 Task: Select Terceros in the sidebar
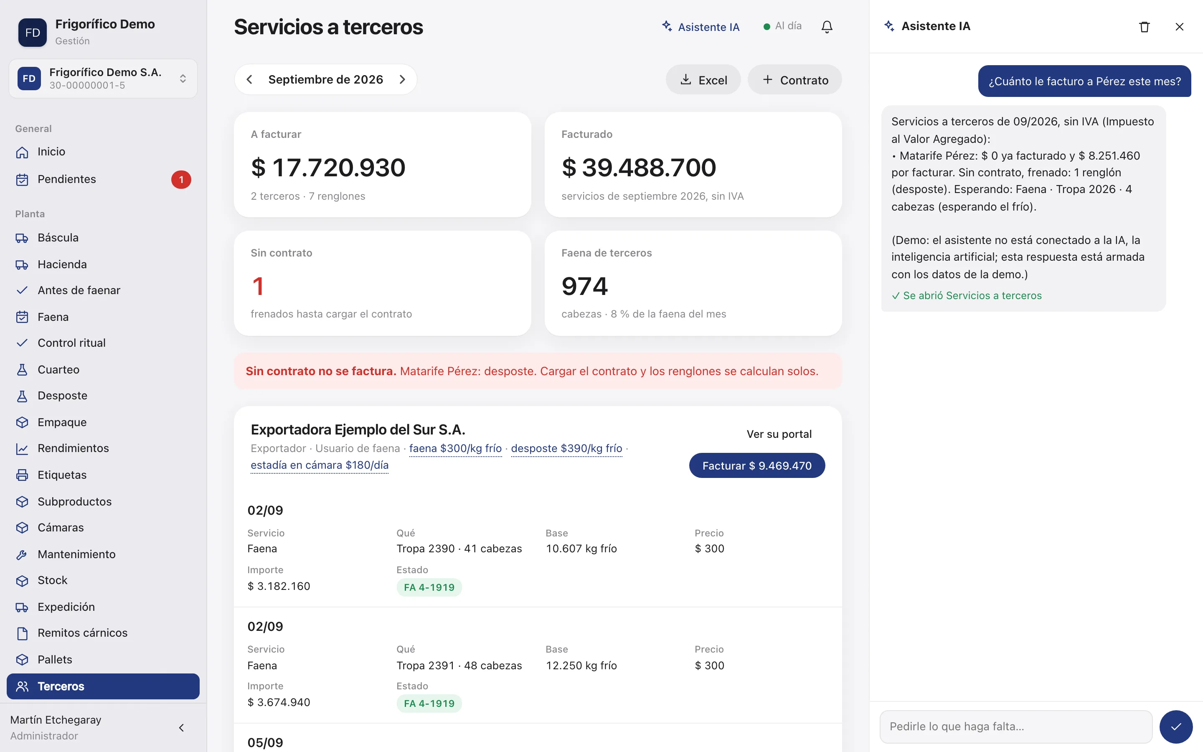tap(103, 686)
